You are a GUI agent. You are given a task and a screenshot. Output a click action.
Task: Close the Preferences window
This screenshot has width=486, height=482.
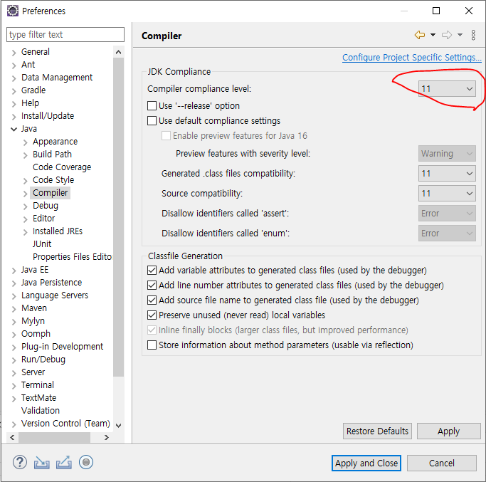pyautogui.click(x=469, y=11)
